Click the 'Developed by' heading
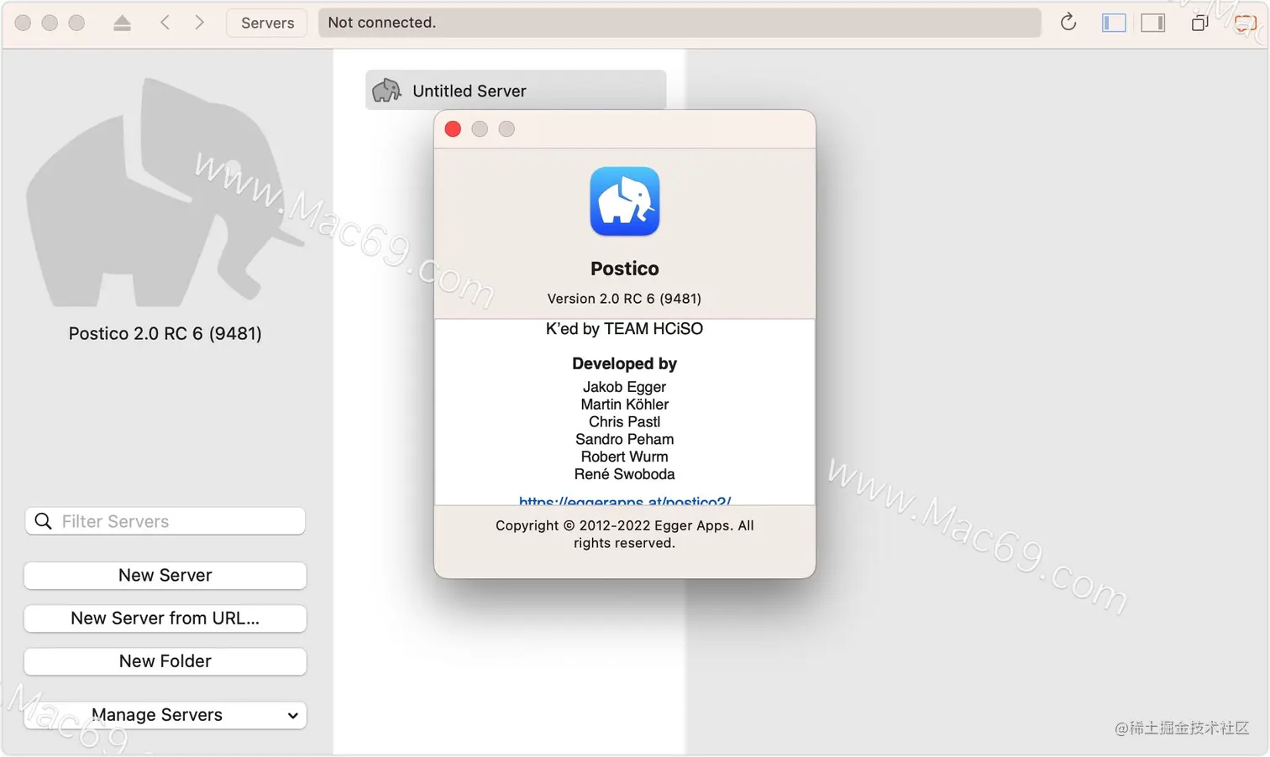1270x757 pixels. 625,363
